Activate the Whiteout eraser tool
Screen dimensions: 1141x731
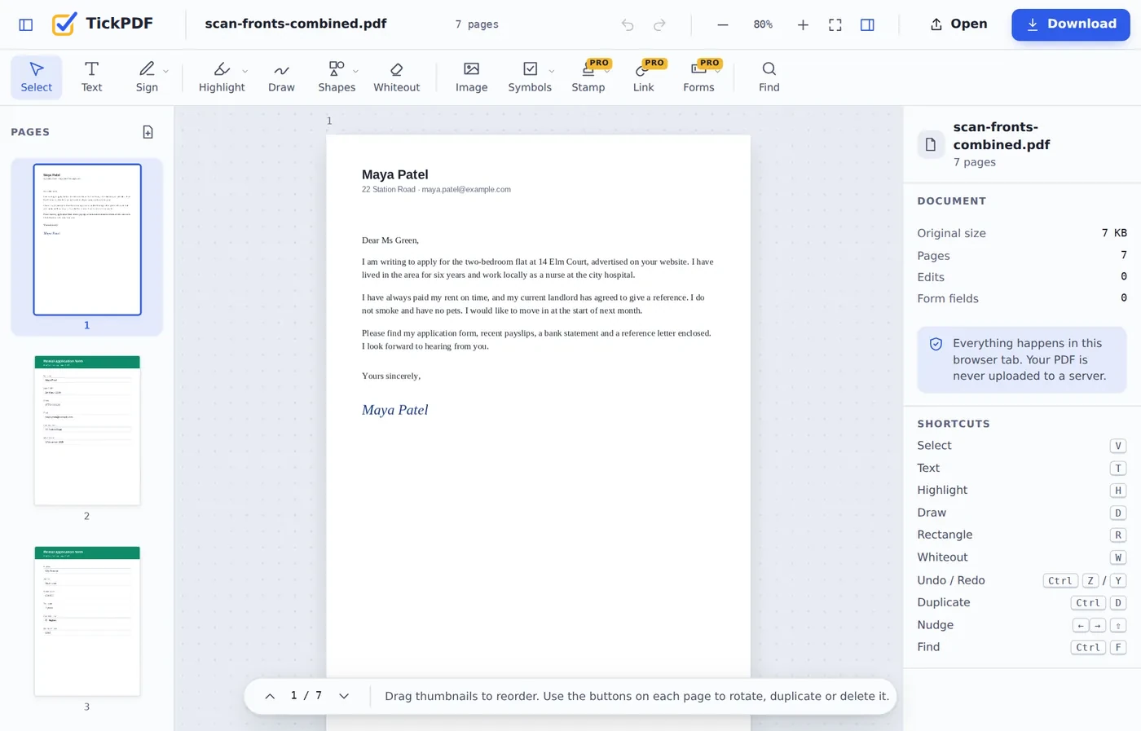point(397,77)
